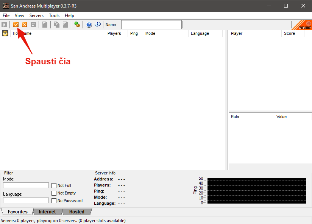312x224 pixels.
Task: Click the Connect play icon in toolbar
Action: tap(4, 25)
